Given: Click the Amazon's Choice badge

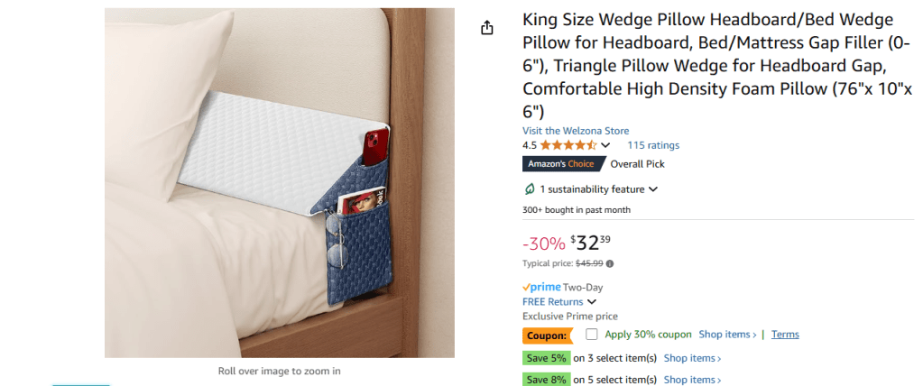Looking at the screenshot, I should pos(560,164).
